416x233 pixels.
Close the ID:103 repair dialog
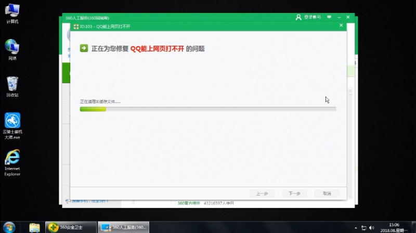(x=341, y=25)
